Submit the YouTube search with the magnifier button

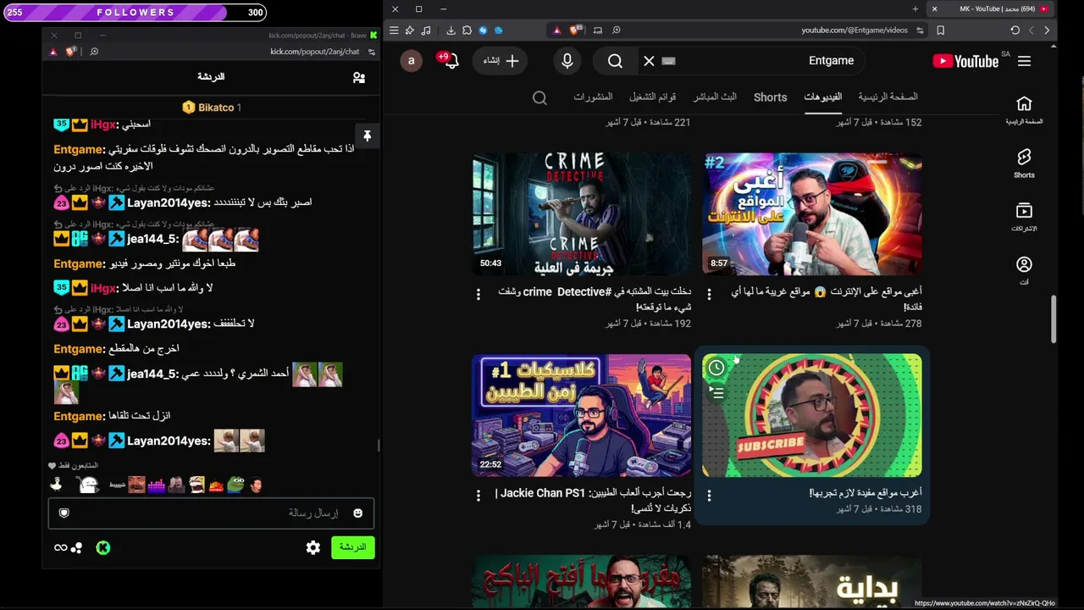(616, 61)
